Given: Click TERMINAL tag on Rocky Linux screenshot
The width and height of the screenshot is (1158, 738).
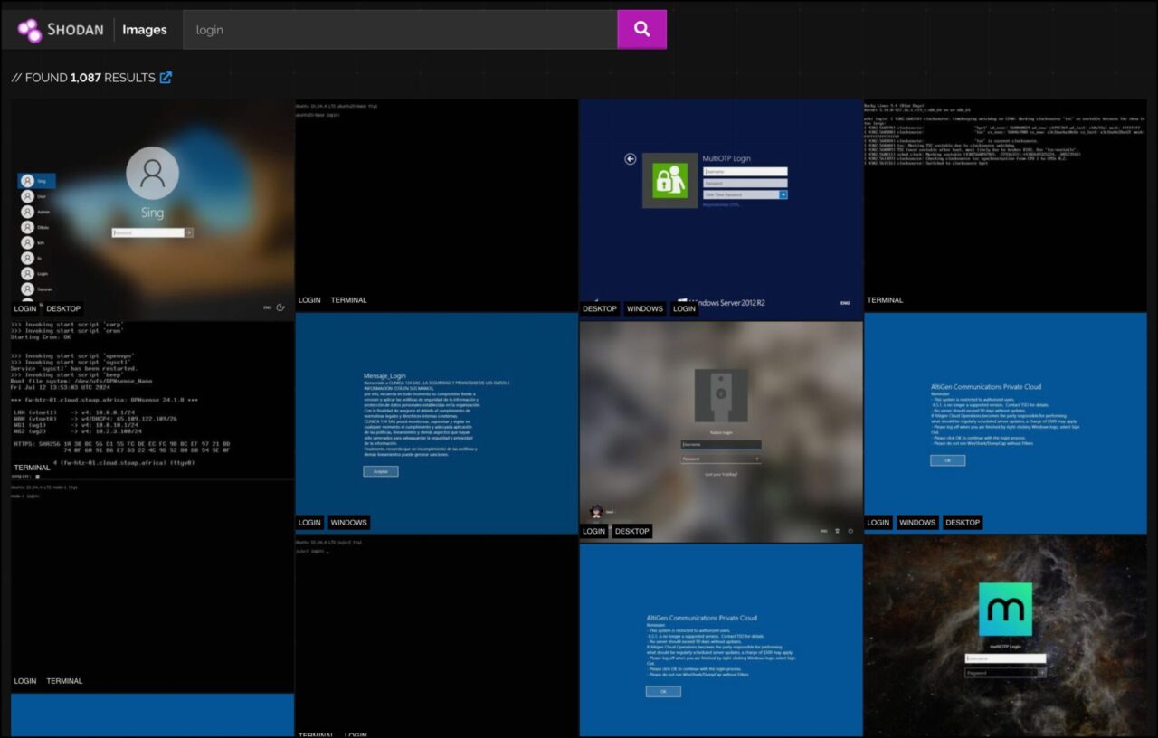Looking at the screenshot, I should (885, 300).
